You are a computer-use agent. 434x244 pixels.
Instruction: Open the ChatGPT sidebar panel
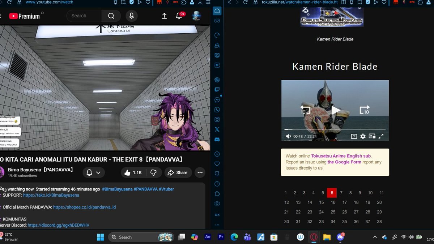[217, 80]
